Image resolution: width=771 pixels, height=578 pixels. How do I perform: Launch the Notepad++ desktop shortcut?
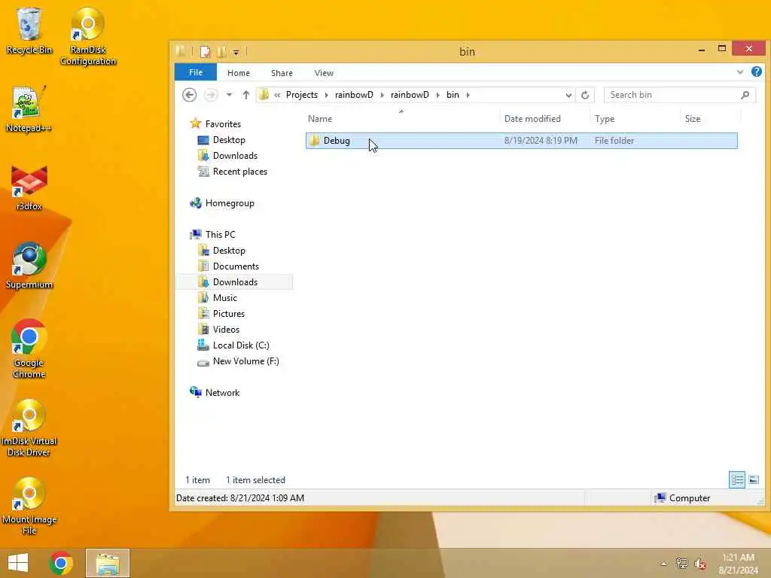click(x=29, y=109)
